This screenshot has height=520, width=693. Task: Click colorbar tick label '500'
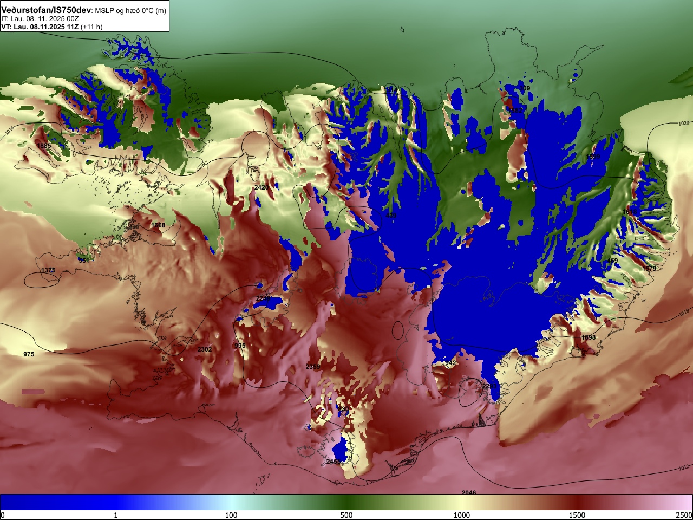coord(346,515)
